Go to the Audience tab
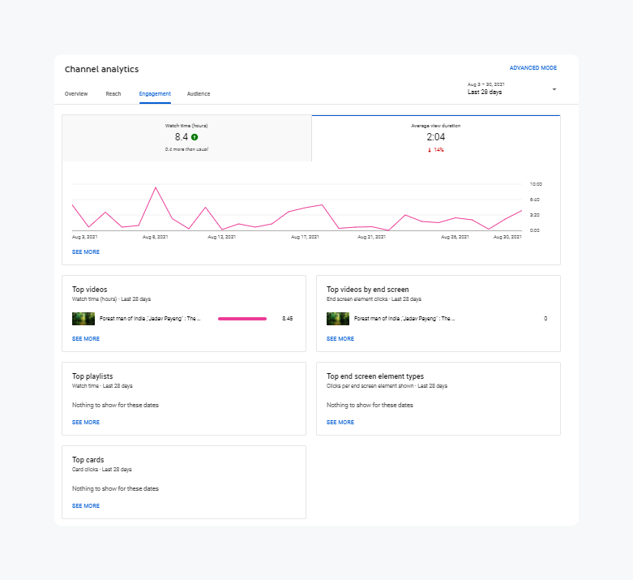 coord(199,94)
